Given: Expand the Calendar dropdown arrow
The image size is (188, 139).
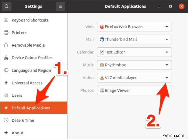Looking at the screenshot, I should (x=167, y=52).
